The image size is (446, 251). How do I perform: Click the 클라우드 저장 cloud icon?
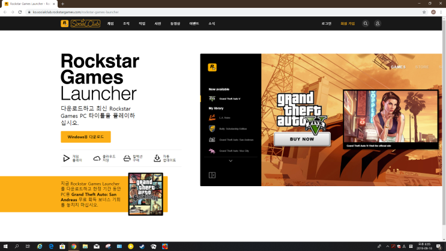[x=97, y=159]
